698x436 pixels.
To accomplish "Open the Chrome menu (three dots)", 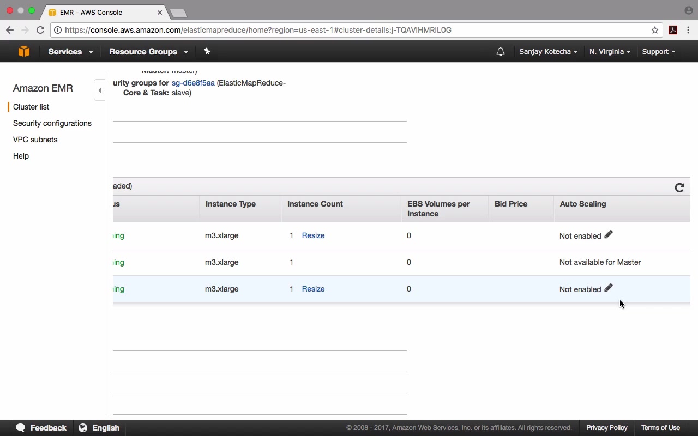I will pos(688,30).
